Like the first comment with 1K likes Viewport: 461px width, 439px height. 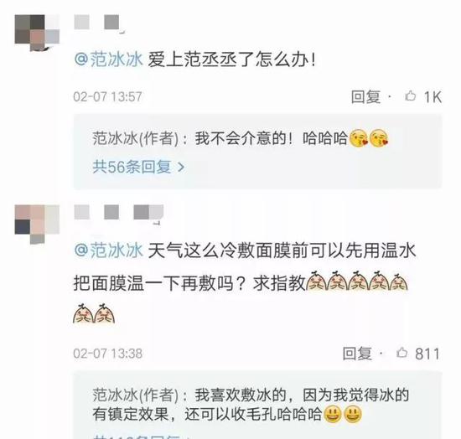[411, 96]
